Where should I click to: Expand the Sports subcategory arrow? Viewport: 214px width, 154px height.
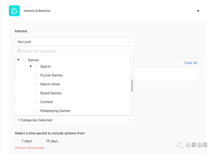tap(31, 66)
